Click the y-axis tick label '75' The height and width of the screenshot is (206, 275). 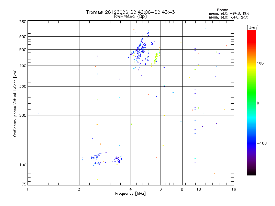point(24,184)
